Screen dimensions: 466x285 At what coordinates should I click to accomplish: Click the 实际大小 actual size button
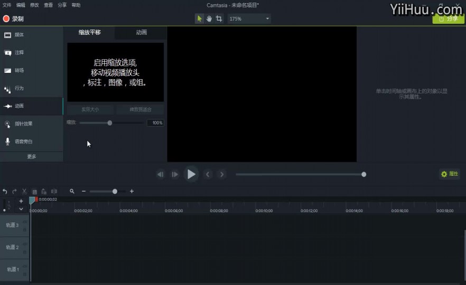click(x=90, y=110)
